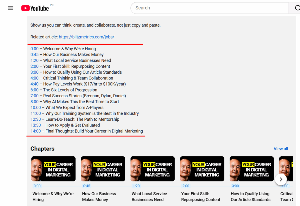Viewport: 300px width, 206px height.
Task: Jump to timestamp 6:00 in description
Action: click(x=35, y=90)
